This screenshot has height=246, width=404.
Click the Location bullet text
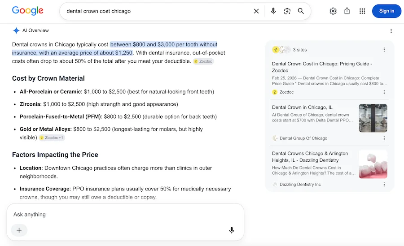point(116,172)
